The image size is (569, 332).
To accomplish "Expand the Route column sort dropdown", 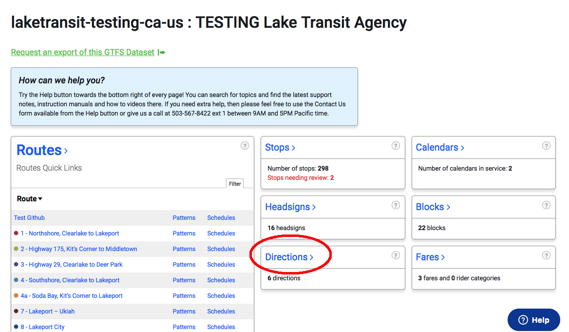I will (x=29, y=199).
